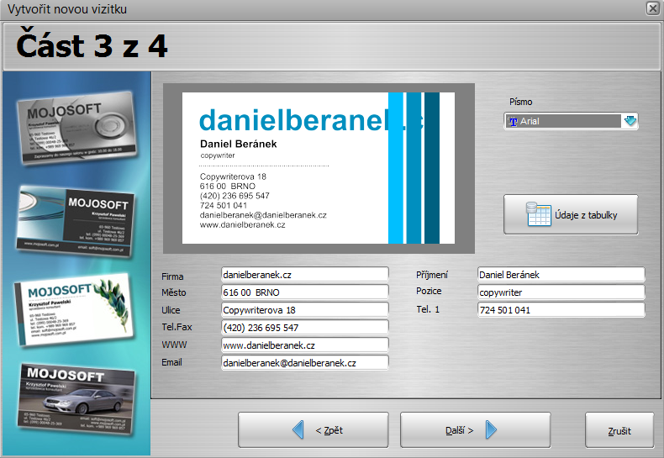This screenshot has height=458, width=664.
Task: Close the Vytvořit novou vizitku dialog
Action: click(652, 8)
